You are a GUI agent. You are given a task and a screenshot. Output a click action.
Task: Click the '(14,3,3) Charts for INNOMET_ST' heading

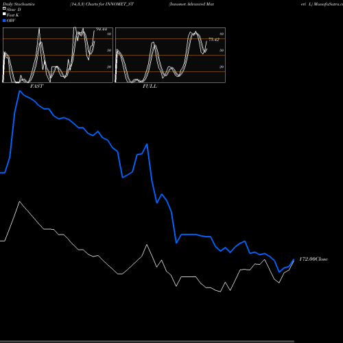point(102,4)
